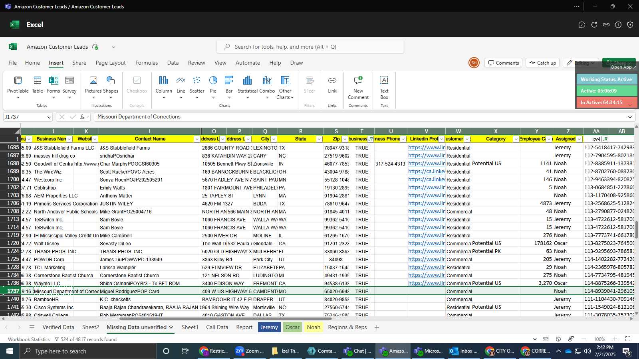Select the Waymo LLC cell
Image resolution: width=639 pixels, height=359 pixels.
pos(53,283)
